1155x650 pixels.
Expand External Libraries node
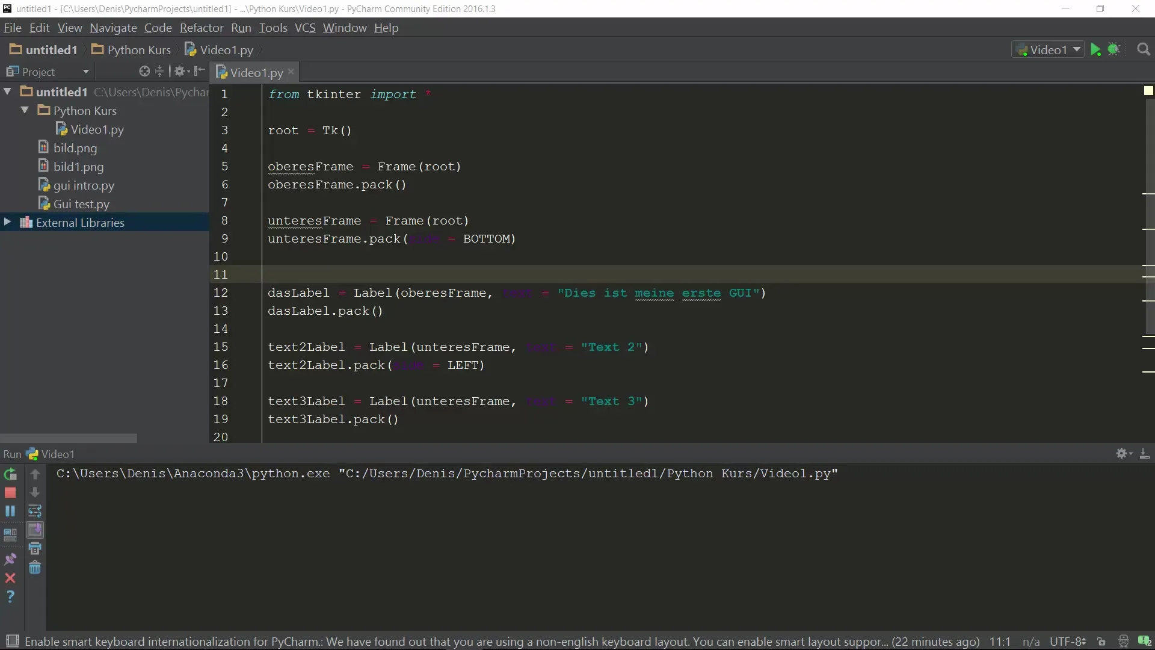[x=8, y=222]
